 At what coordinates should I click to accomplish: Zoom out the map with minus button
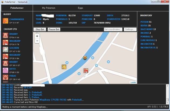point(37,41)
